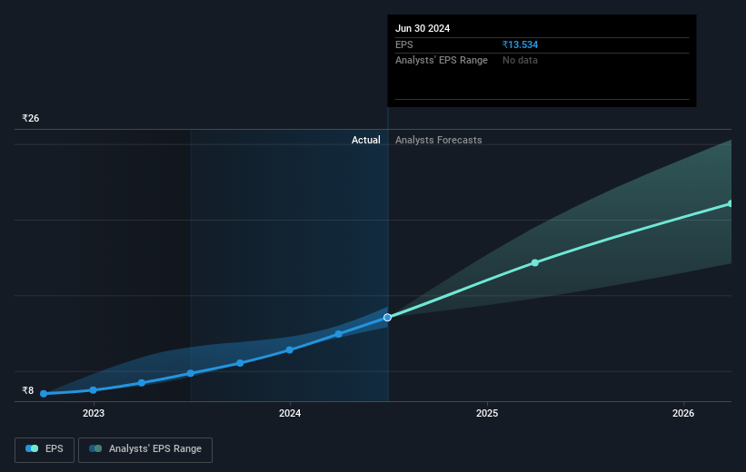Click the highlighted Jun 30 2024 data point
This screenshot has width=746, height=472.
tap(387, 317)
